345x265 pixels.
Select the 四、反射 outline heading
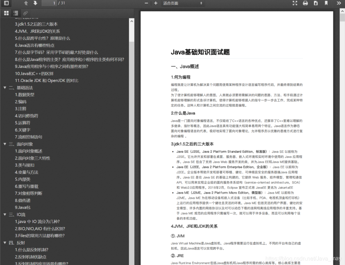[x=17, y=243]
